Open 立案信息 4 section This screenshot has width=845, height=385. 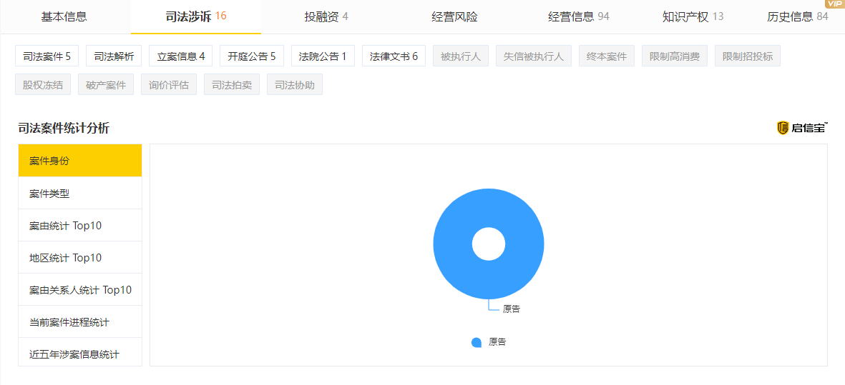(181, 56)
